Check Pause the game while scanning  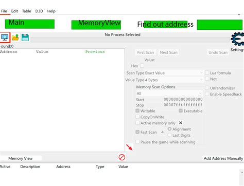point(137,142)
